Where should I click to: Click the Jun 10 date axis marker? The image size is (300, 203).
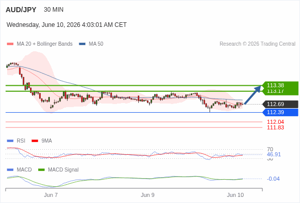(235, 195)
